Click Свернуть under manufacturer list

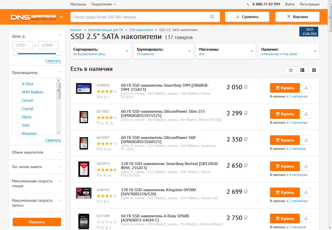(x=53, y=140)
